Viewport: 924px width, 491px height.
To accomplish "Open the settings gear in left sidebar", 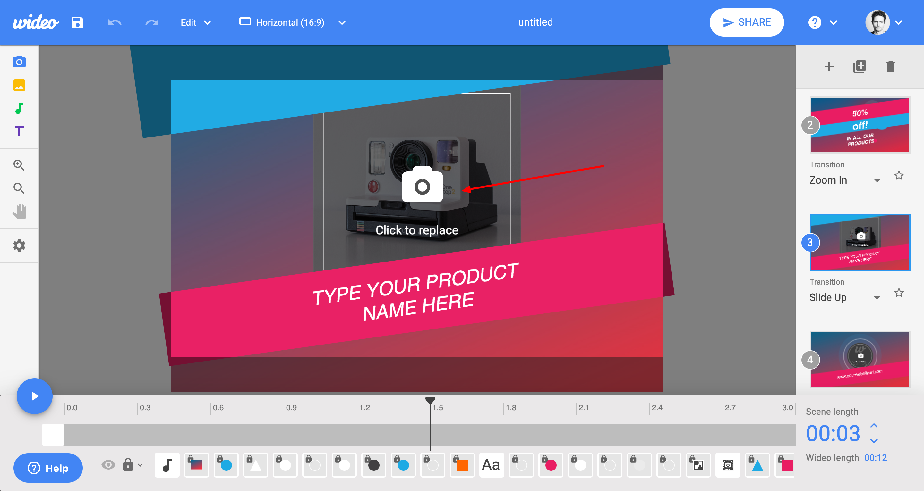I will pos(19,246).
